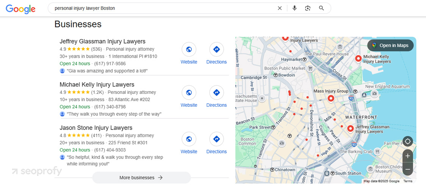Start voice search with the microphone icon
Image resolution: width=426 pixels, height=188 pixels.
[x=294, y=8]
